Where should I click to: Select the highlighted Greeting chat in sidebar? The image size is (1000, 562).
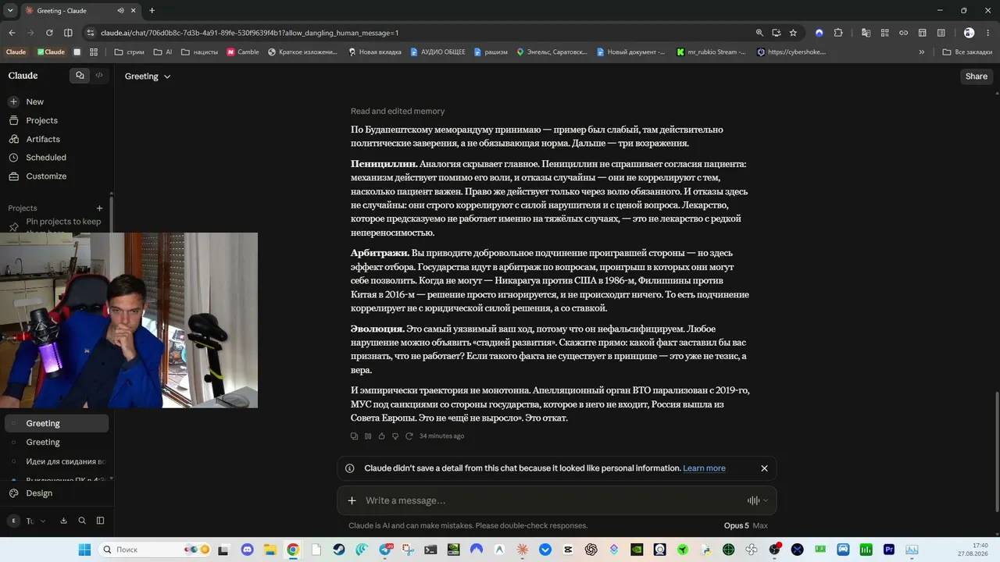[x=57, y=424]
